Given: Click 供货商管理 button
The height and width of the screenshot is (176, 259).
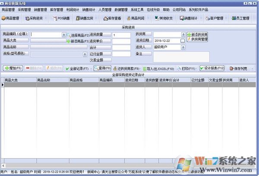Looking at the screenshot, I should coord(197,39).
